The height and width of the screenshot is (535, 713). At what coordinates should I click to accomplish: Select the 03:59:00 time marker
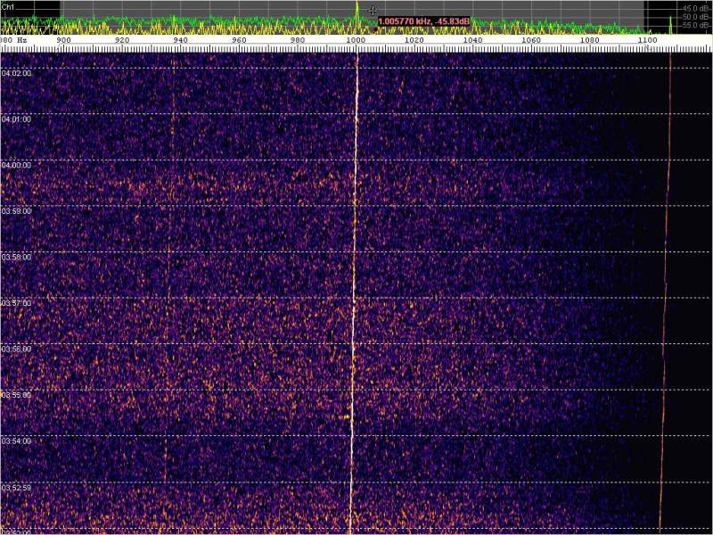click(16, 211)
